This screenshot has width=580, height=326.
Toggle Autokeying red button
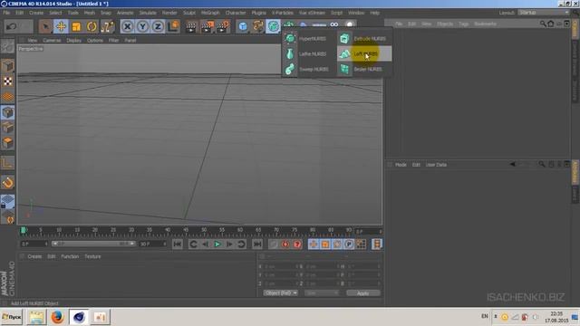tap(285, 244)
